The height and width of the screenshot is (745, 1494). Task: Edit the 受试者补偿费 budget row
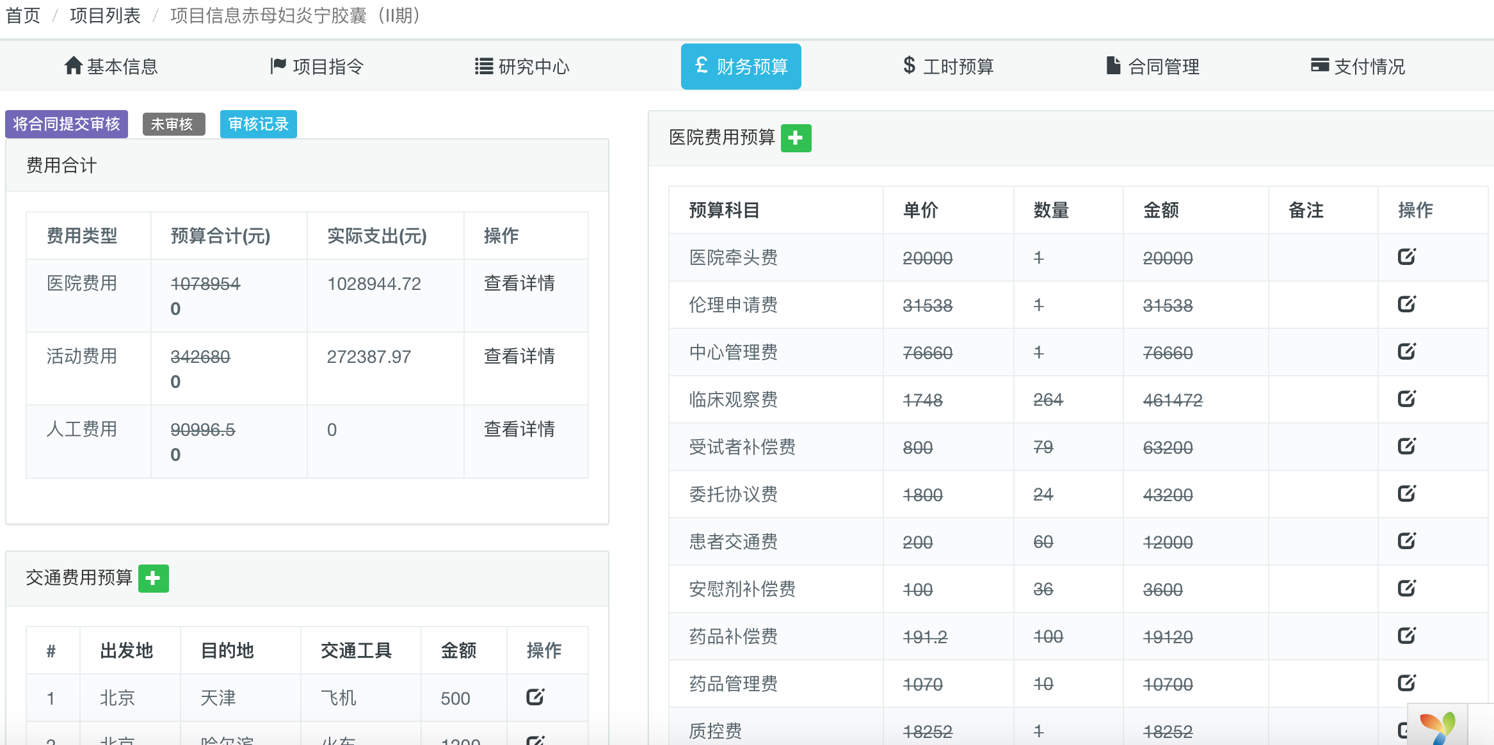pyautogui.click(x=1406, y=446)
